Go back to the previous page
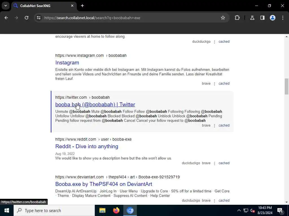This screenshot has width=289, height=216. (6, 18)
